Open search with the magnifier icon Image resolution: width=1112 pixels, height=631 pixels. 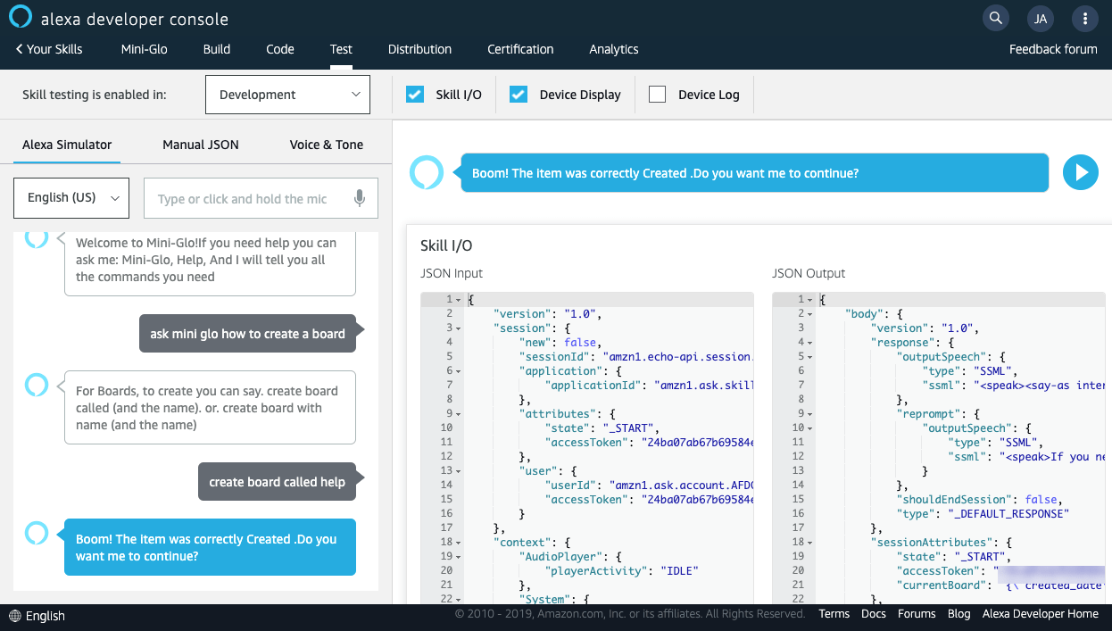click(x=995, y=18)
